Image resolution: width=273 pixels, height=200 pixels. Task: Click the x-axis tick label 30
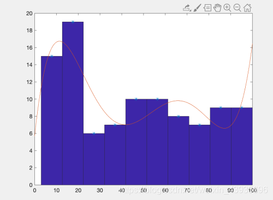click(100, 190)
